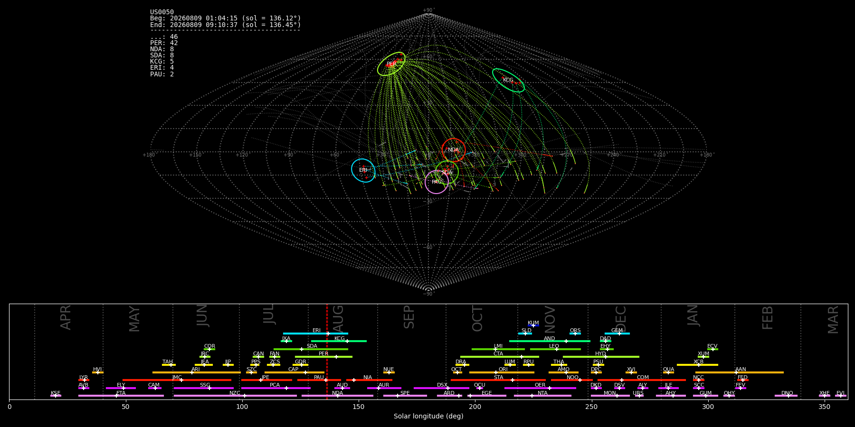Click the APR month label
Image resolution: width=855 pixels, height=427 pixels.
66,317
